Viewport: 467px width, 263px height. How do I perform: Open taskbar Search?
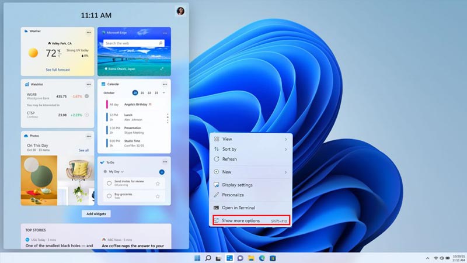click(x=208, y=258)
